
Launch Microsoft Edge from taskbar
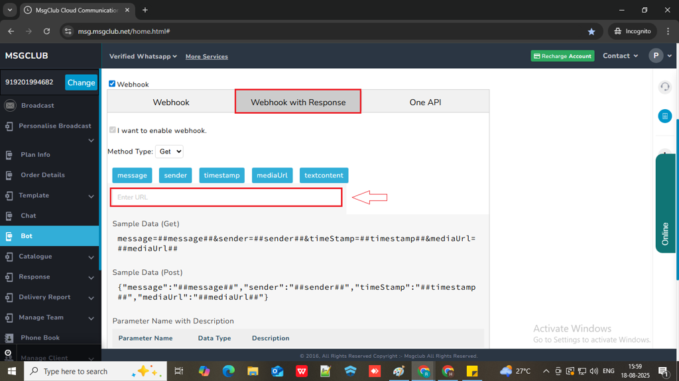(228, 371)
